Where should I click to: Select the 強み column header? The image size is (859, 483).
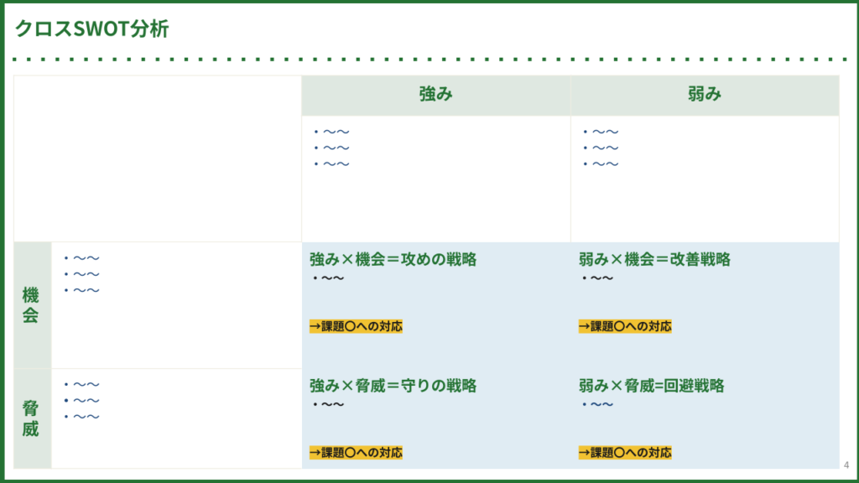[435, 95]
